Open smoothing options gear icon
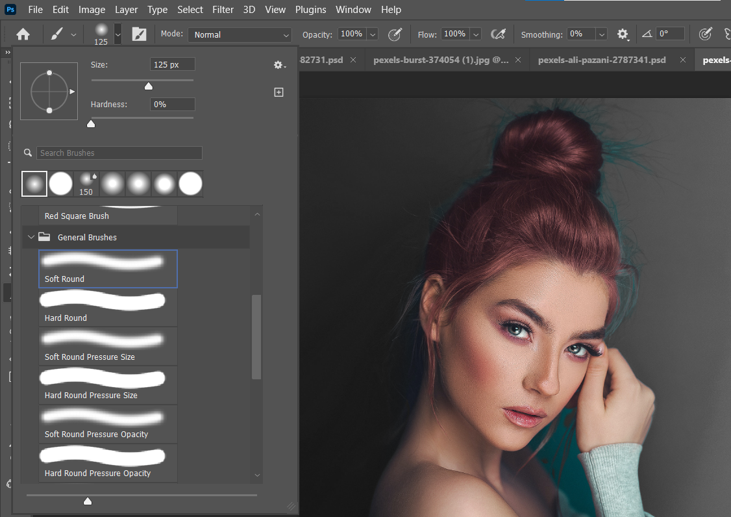731x517 pixels. 623,34
